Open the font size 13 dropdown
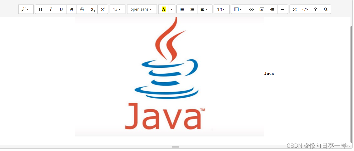 (x=117, y=9)
